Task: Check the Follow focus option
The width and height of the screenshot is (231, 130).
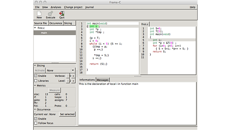Action: tap(36, 123)
